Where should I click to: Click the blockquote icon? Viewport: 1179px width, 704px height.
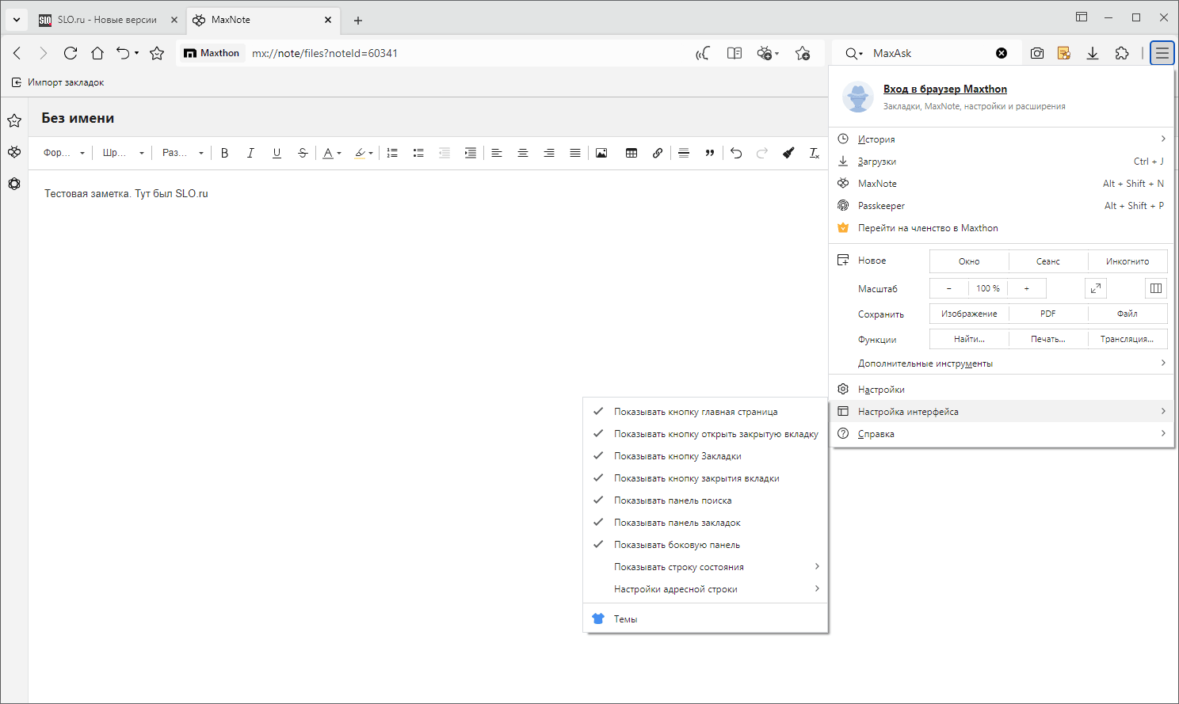[x=710, y=153]
